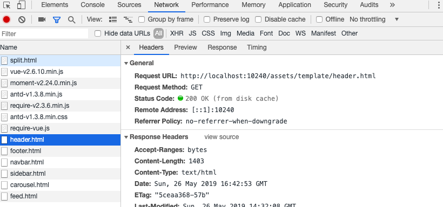Click file icon next to vue-v2.6.10.min.js

4,72
